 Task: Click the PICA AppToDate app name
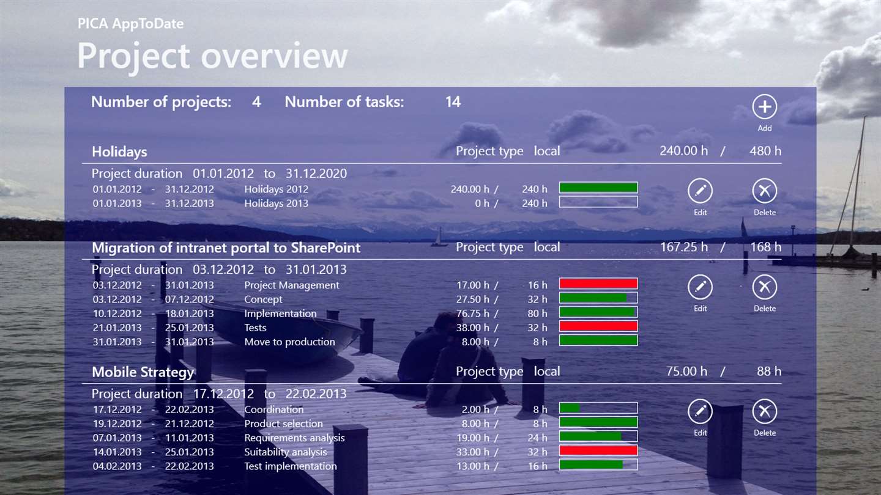tap(130, 24)
